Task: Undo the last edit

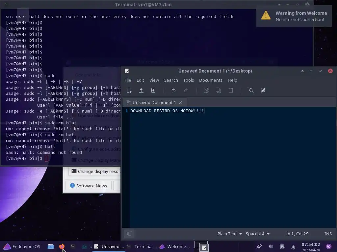Action: point(174,90)
